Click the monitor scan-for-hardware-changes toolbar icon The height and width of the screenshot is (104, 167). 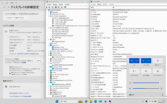pyautogui.click(x=65, y=7)
